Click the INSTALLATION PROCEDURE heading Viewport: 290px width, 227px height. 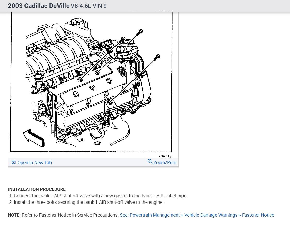(x=37, y=189)
